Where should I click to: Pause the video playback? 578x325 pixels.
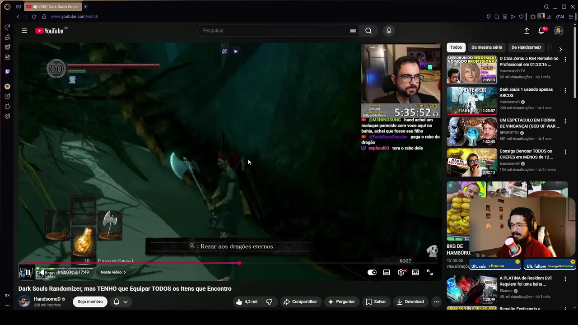click(28, 272)
